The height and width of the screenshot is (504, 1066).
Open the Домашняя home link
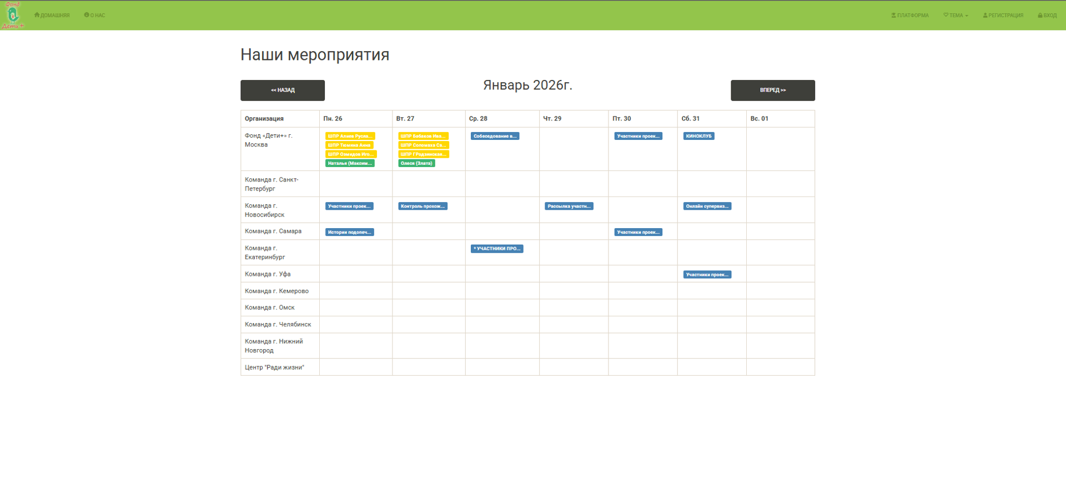(x=52, y=16)
